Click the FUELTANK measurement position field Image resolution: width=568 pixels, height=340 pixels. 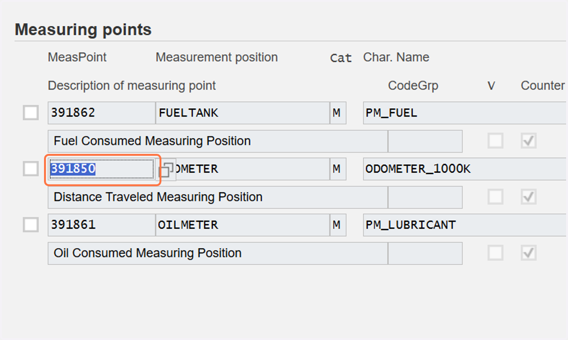[x=242, y=113]
